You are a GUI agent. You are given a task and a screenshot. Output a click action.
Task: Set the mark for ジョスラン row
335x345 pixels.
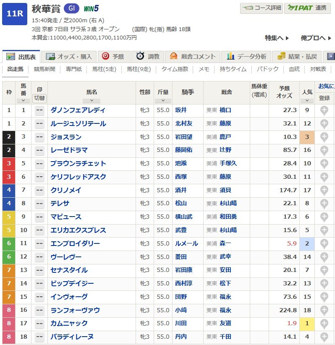(x=39, y=137)
